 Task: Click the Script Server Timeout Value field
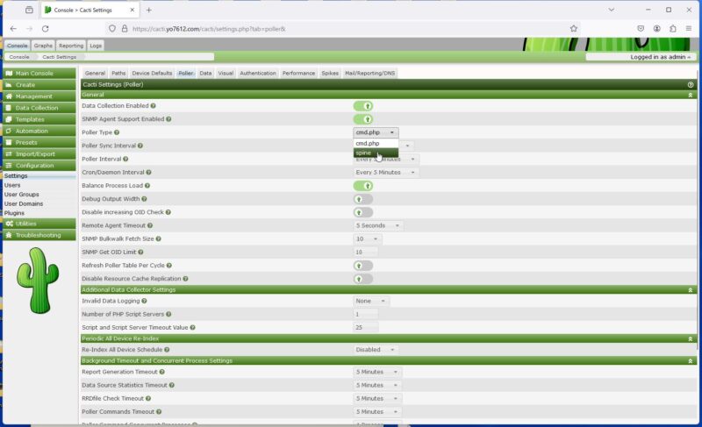pos(365,328)
